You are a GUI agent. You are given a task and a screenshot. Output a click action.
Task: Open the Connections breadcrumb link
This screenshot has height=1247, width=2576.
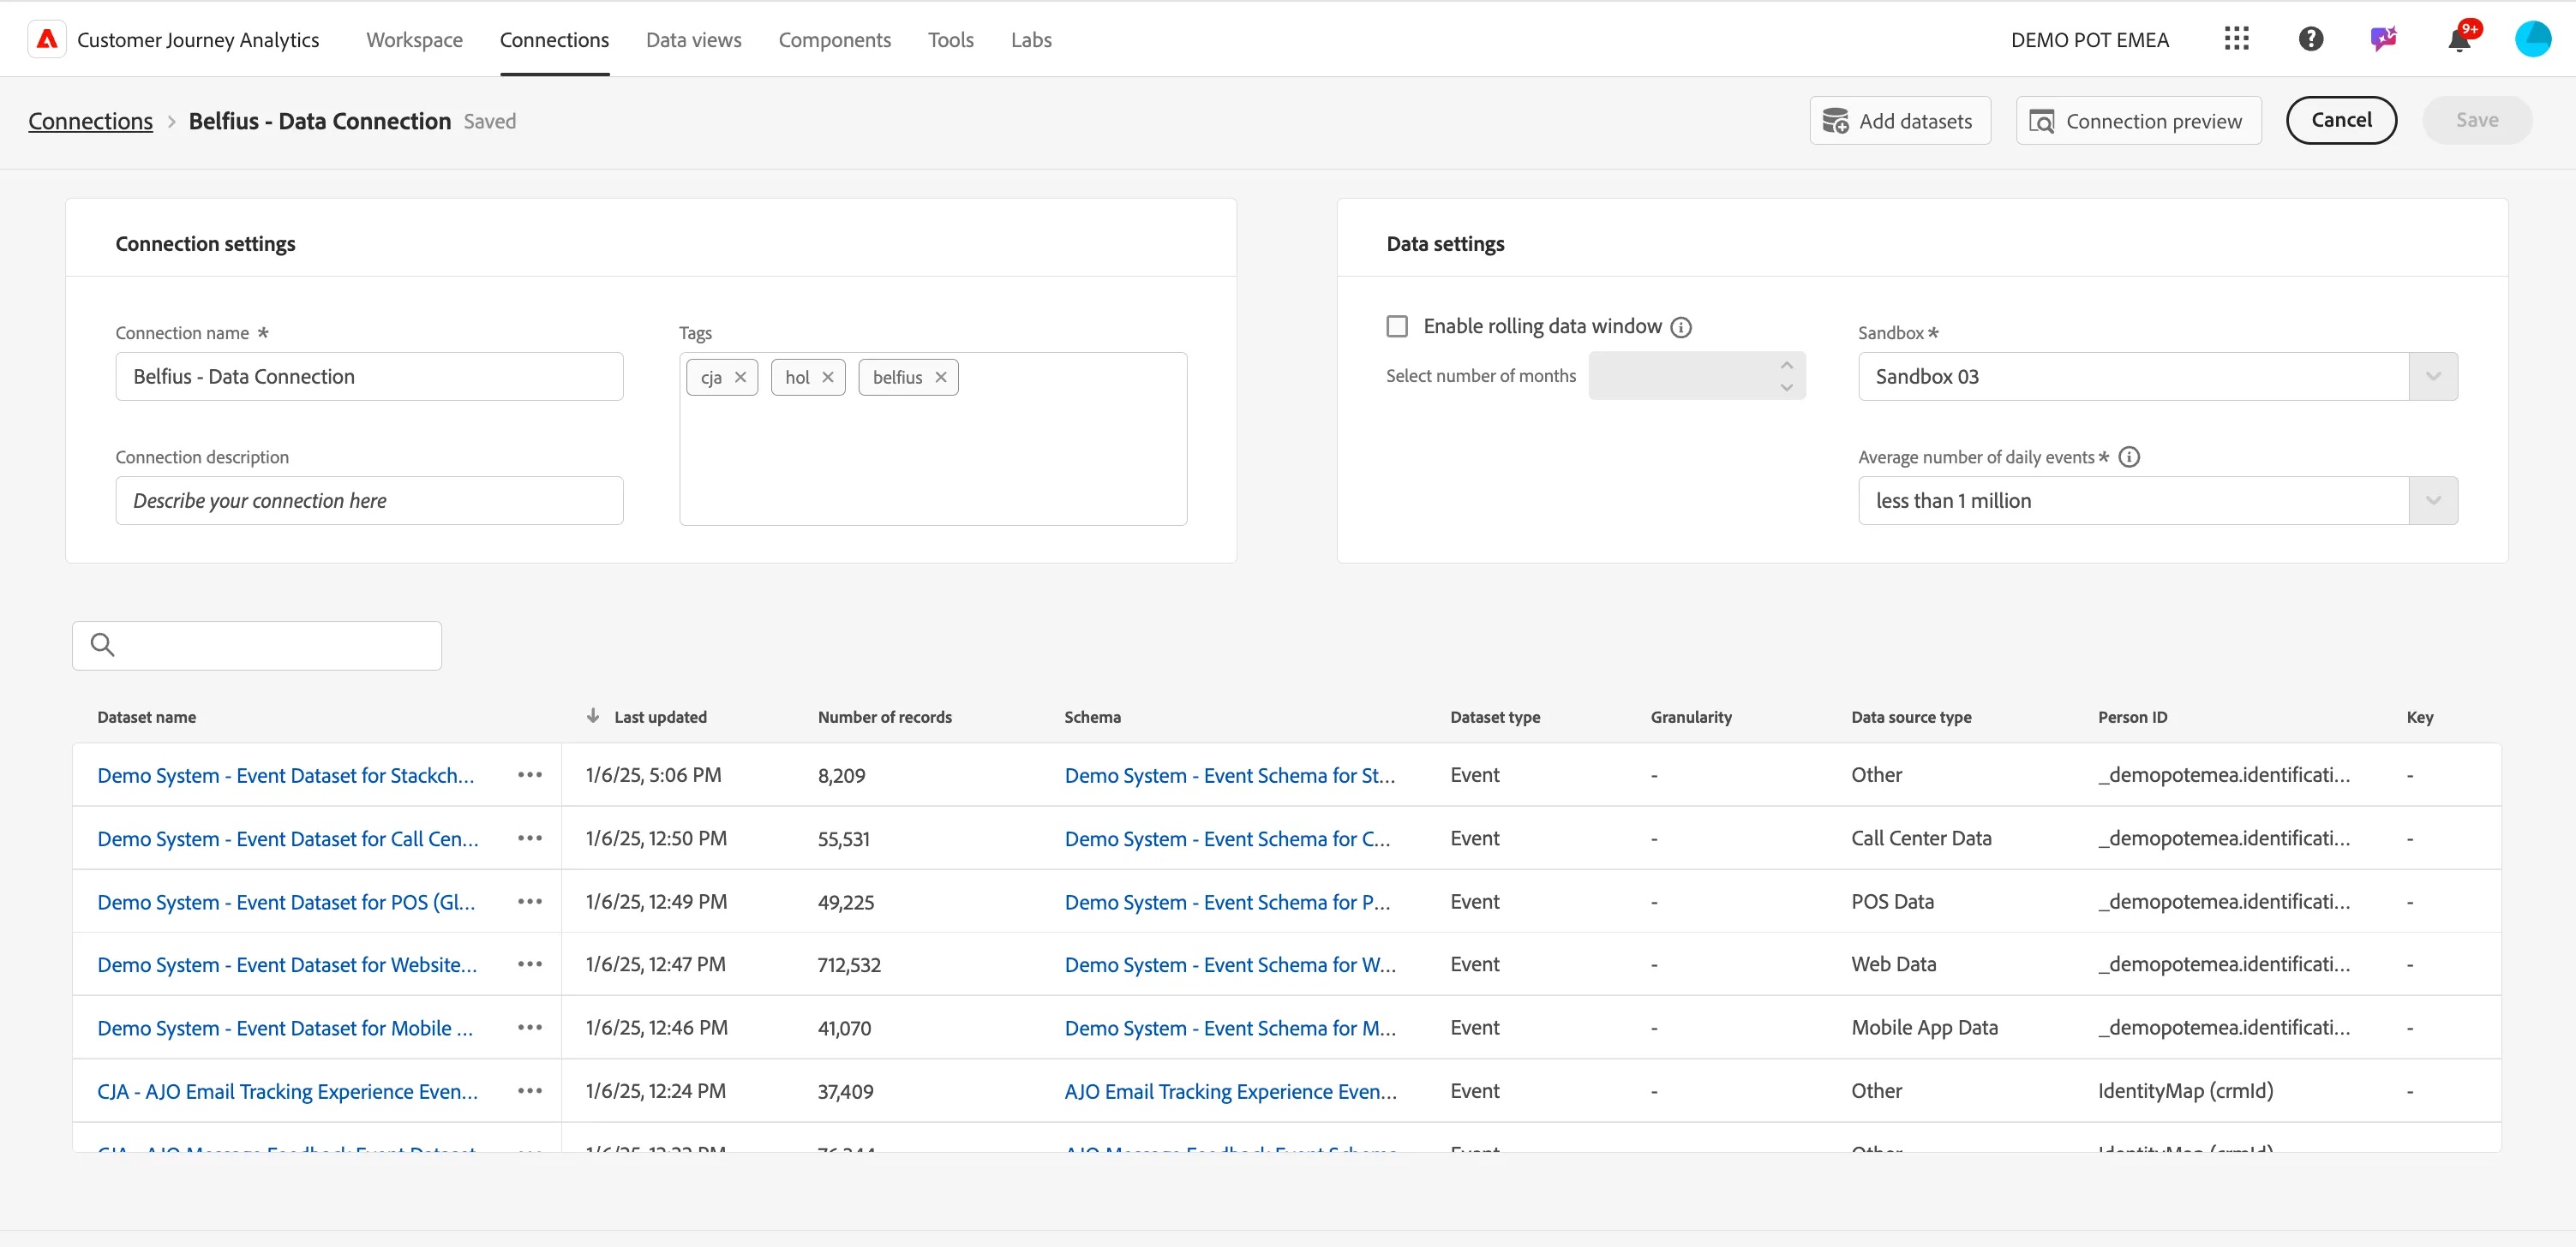[90, 120]
